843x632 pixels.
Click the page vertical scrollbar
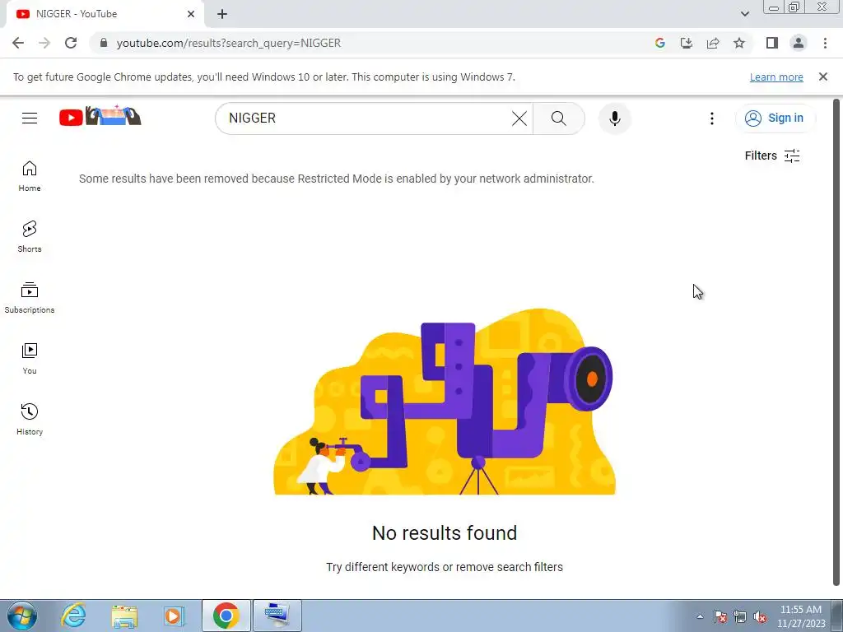click(836, 342)
